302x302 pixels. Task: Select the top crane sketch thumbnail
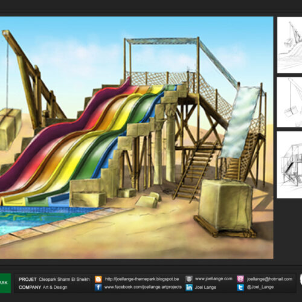(x=290, y=45)
